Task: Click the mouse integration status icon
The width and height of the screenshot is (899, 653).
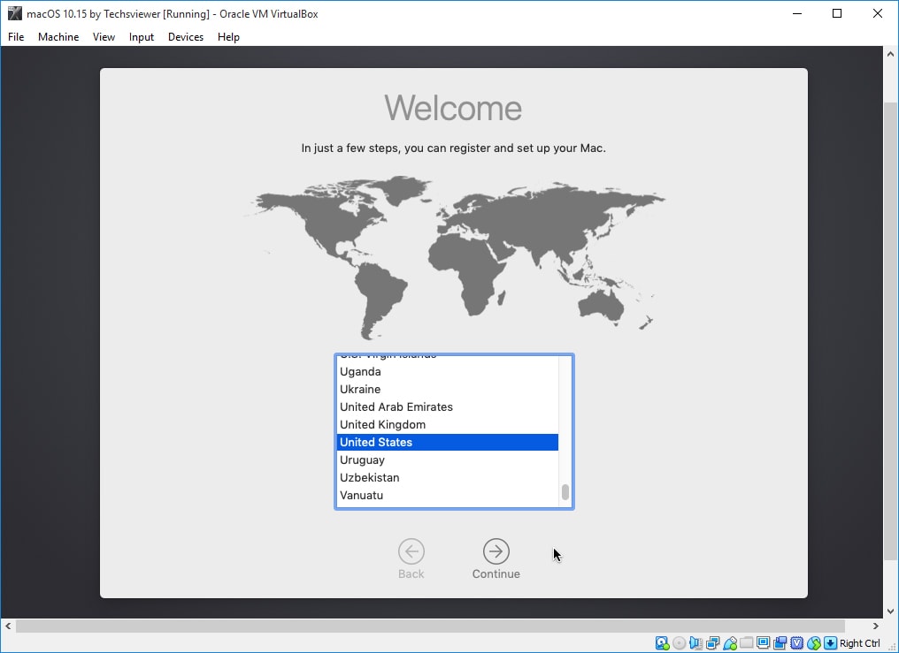Action: pos(815,642)
